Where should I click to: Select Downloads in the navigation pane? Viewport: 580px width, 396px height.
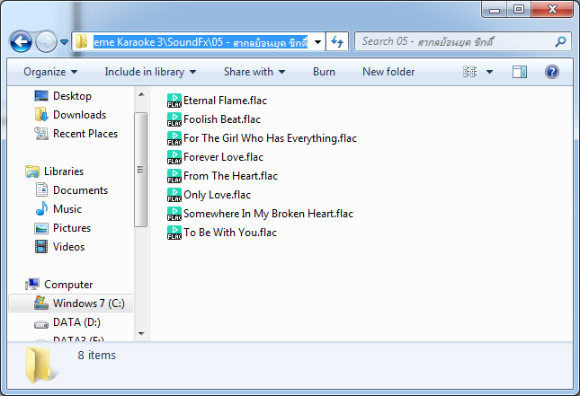click(79, 115)
